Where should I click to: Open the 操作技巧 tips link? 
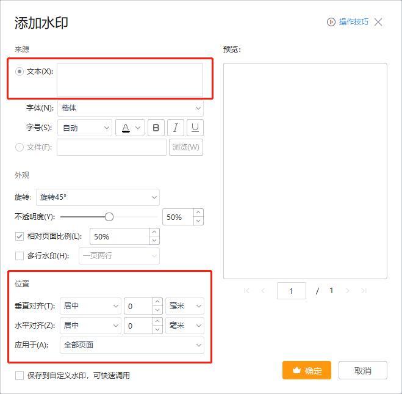(354, 22)
